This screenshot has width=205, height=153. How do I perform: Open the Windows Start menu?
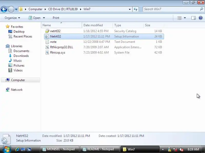(7, 149)
